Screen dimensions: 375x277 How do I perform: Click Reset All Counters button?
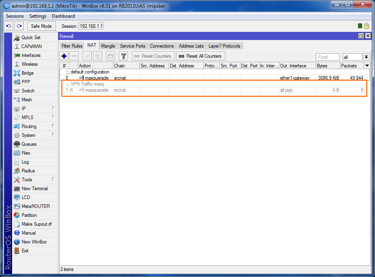click(x=201, y=56)
